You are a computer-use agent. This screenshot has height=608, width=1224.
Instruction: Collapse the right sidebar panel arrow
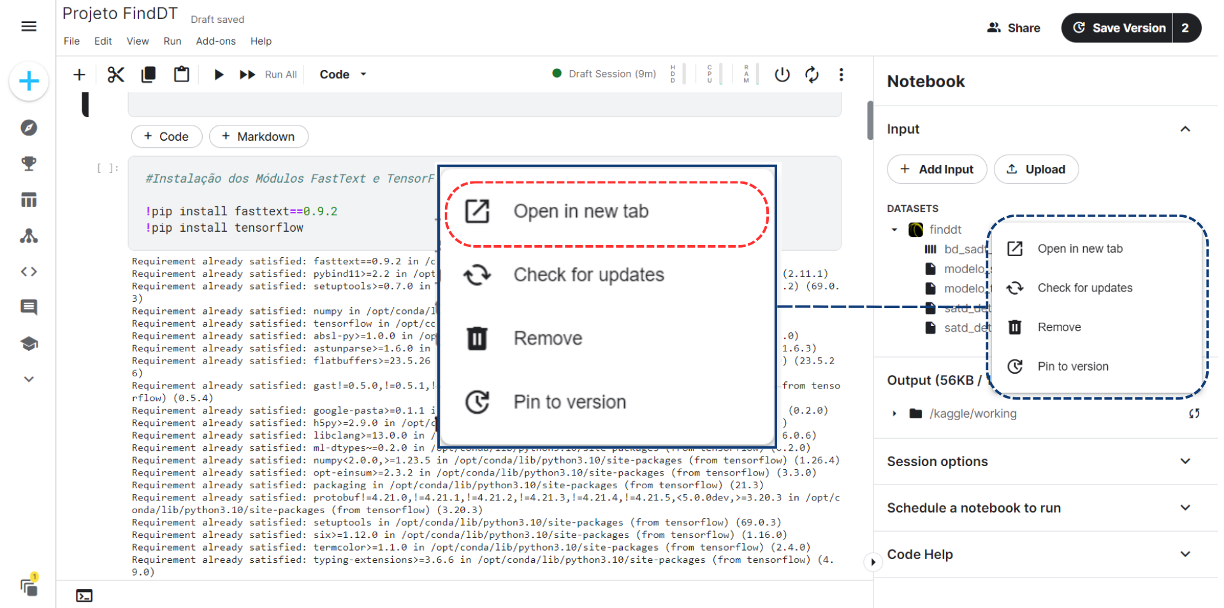point(873,562)
